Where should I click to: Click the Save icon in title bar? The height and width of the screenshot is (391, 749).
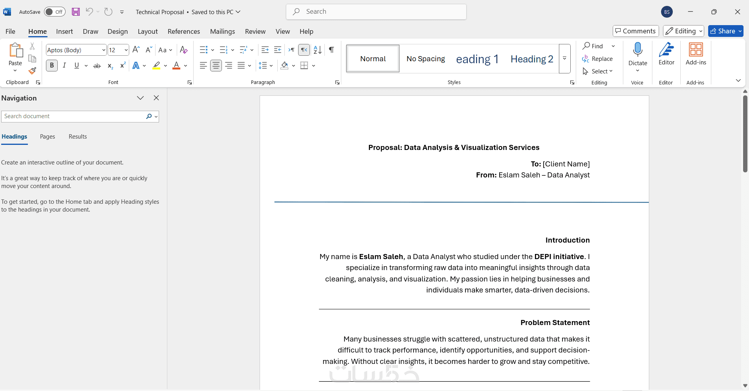(76, 12)
